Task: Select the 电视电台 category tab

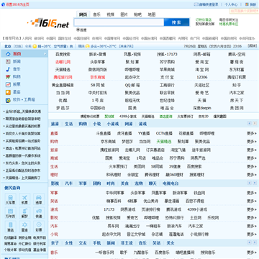Action: point(171,183)
